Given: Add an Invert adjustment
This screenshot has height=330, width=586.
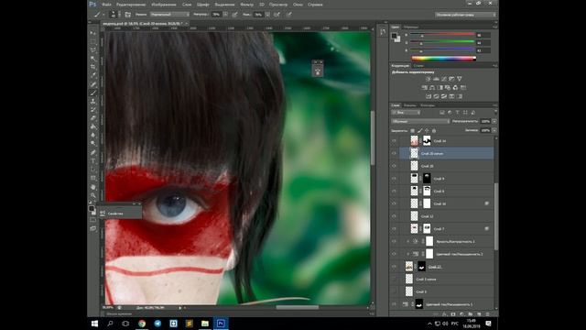Looking at the screenshot, I should [429, 96].
